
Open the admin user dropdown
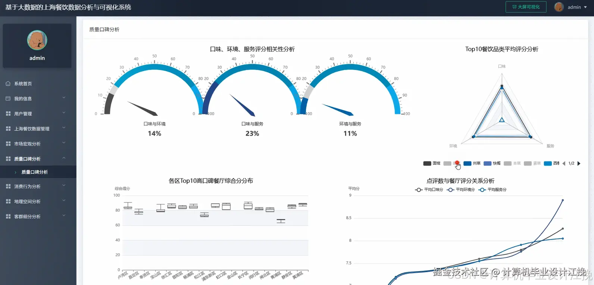577,7
